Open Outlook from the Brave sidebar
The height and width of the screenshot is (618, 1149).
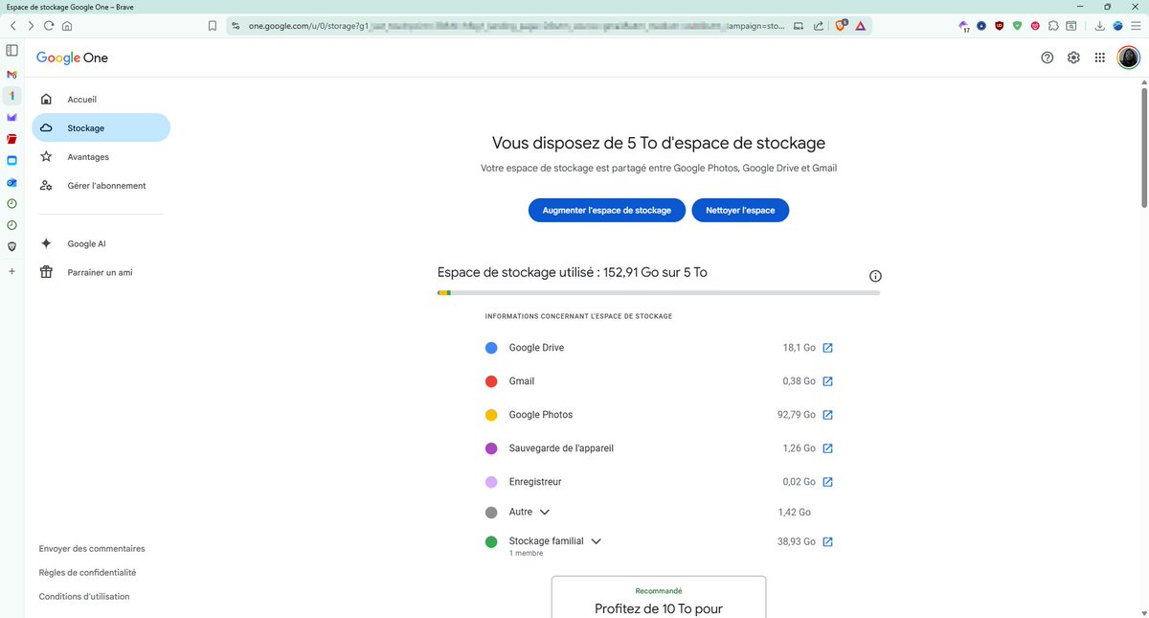(11, 182)
